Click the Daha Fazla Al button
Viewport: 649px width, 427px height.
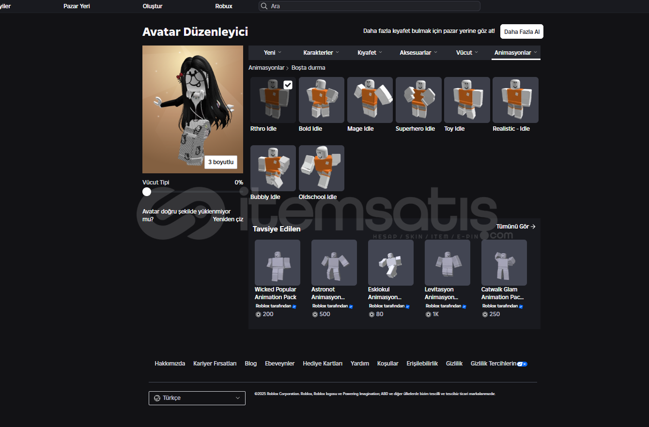click(522, 31)
